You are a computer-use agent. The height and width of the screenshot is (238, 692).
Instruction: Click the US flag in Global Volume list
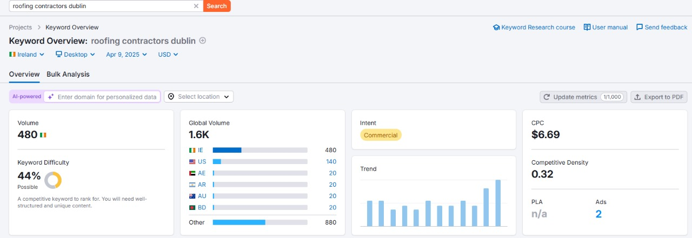192,161
